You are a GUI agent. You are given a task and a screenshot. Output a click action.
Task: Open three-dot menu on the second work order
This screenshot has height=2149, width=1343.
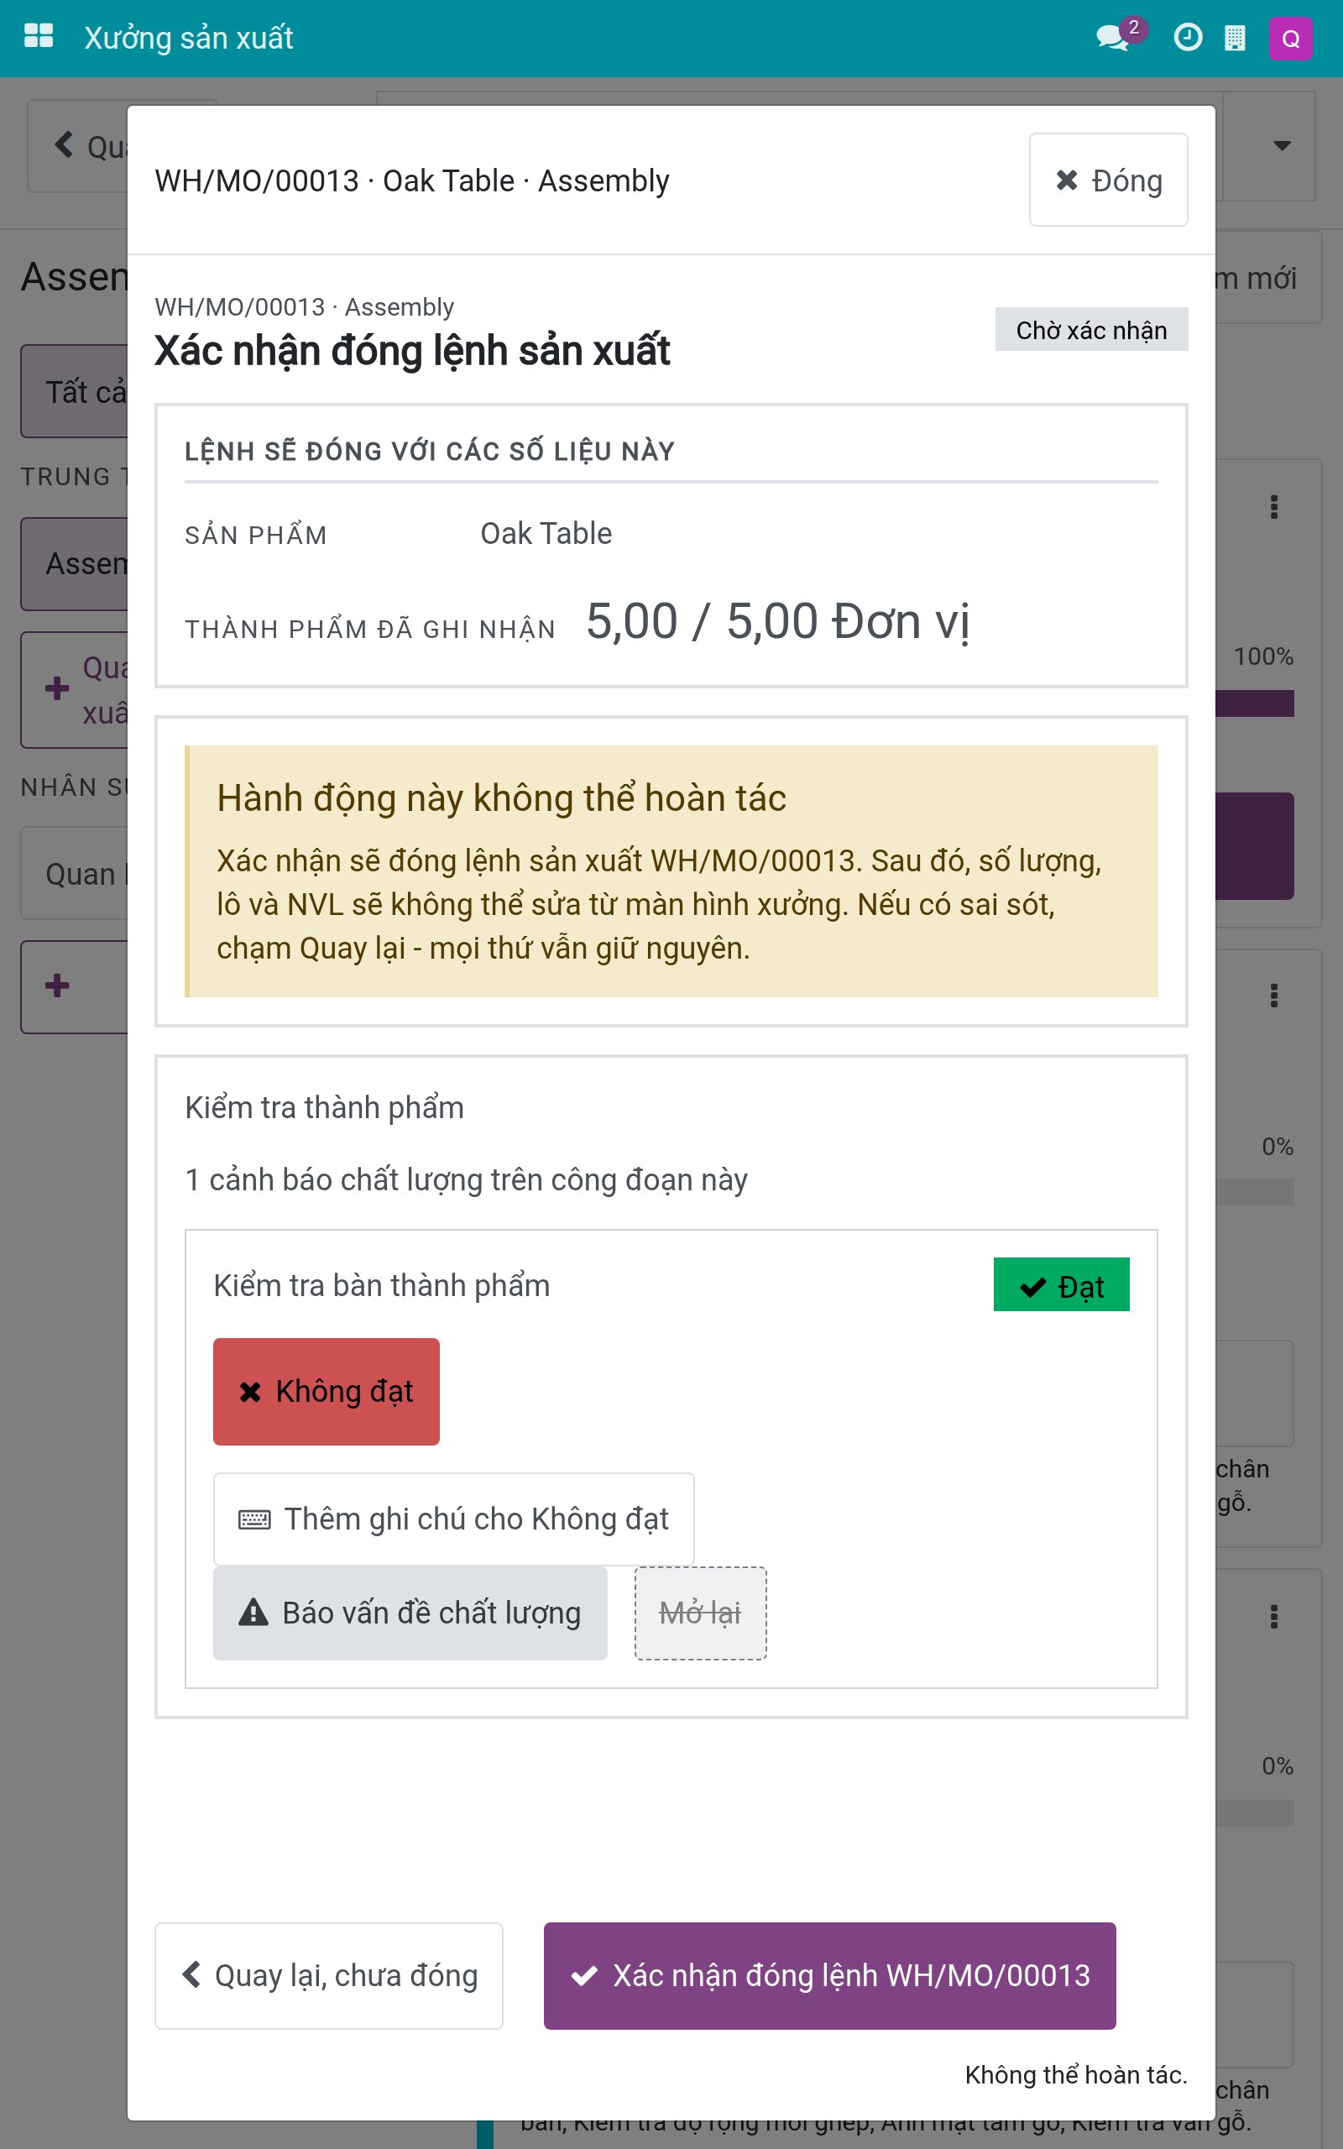coord(1273,996)
